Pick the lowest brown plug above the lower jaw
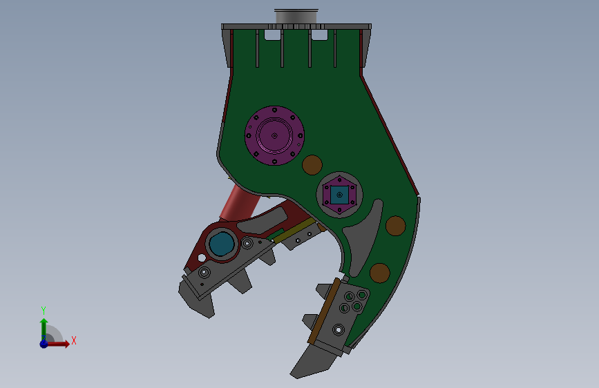The height and width of the screenshot is (388, 599). [x=380, y=273]
